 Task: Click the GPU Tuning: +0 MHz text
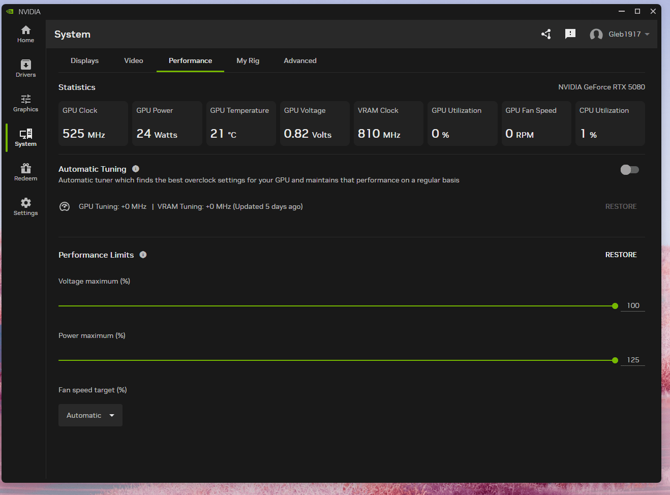(x=112, y=206)
